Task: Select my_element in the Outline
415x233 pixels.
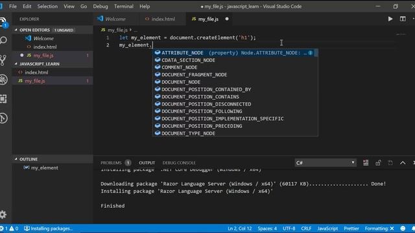Action: point(53,168)
